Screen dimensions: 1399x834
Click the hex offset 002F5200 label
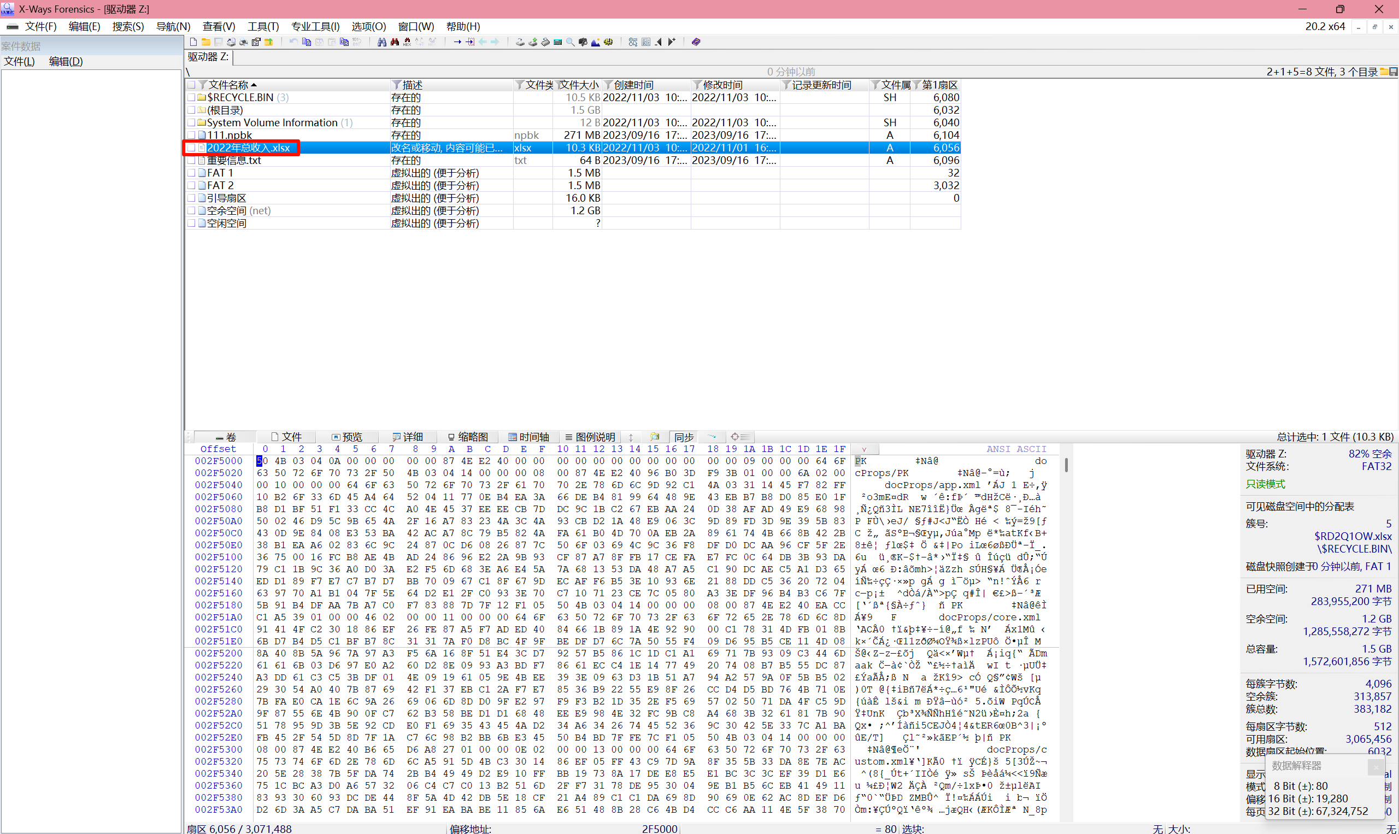point(219,653)
